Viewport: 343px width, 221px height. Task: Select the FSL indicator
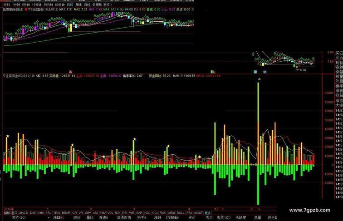49,213
